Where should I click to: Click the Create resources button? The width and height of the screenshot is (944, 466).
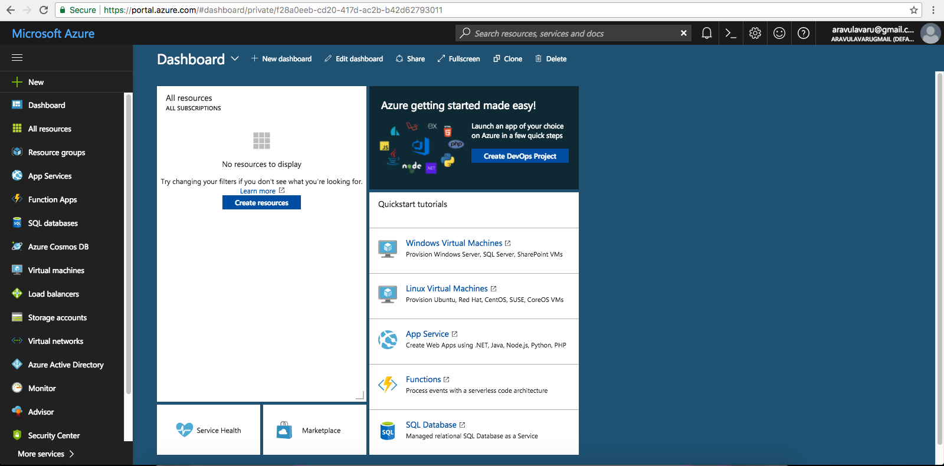(x=261, y=202)
